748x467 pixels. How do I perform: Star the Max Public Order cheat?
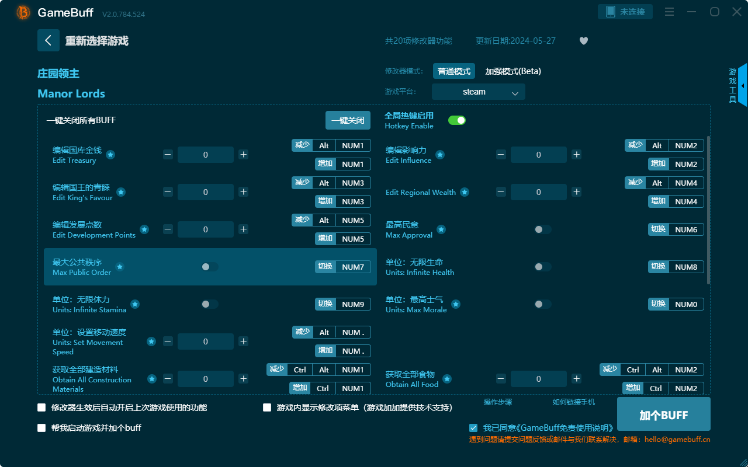(x=120, y=267)
